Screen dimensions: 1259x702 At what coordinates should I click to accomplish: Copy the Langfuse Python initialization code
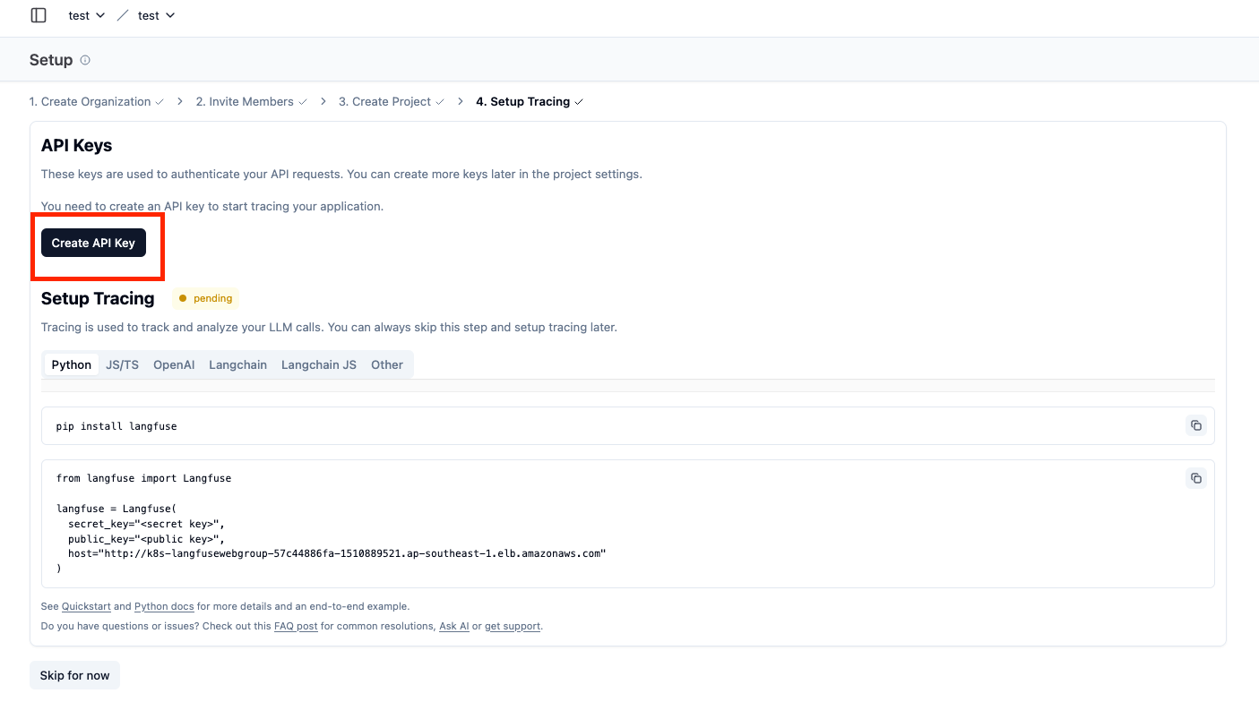[1195, 478]
